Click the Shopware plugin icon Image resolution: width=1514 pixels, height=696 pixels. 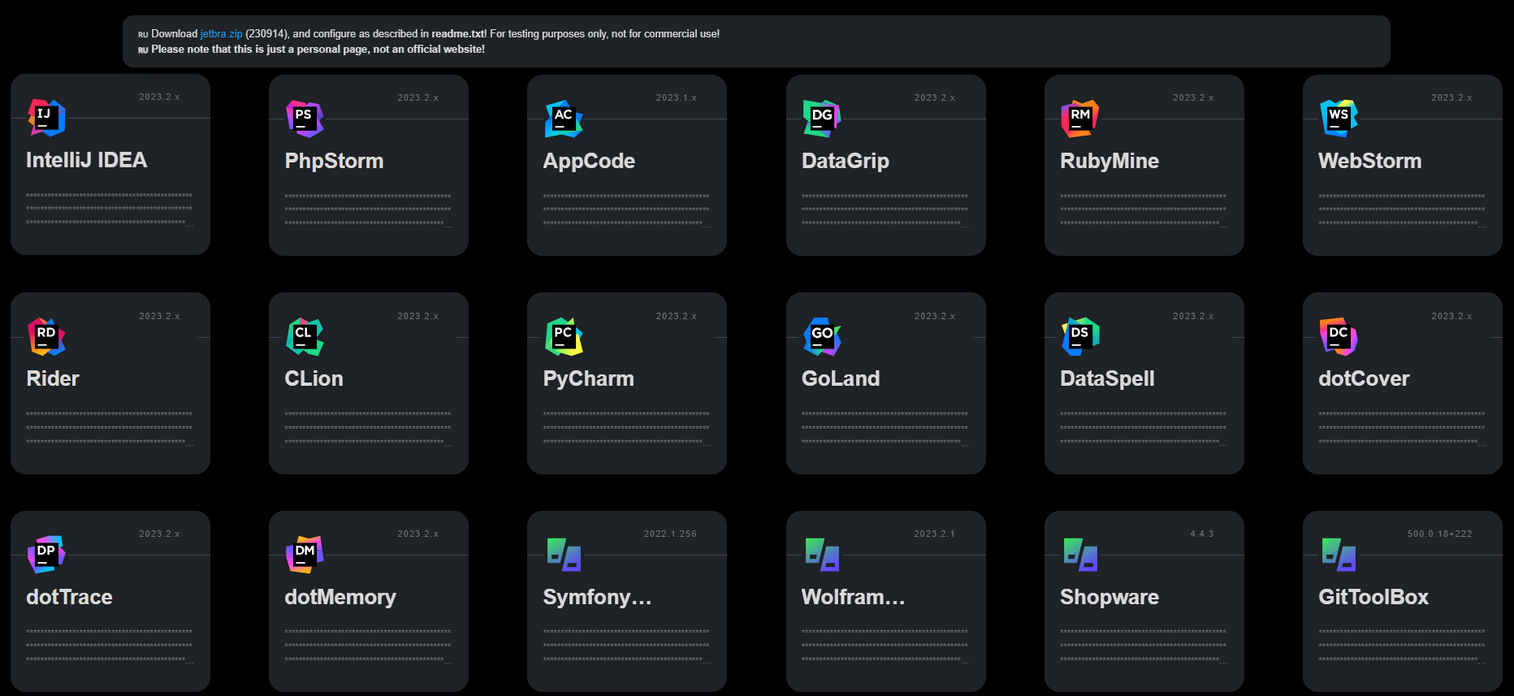click(x=1080, y=555)
